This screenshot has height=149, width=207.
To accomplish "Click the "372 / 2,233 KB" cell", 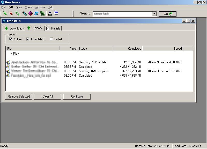I will [131, 71].
